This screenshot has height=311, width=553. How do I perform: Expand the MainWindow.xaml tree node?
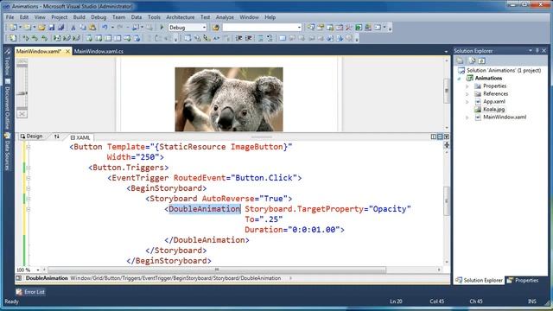click(467, 117)
